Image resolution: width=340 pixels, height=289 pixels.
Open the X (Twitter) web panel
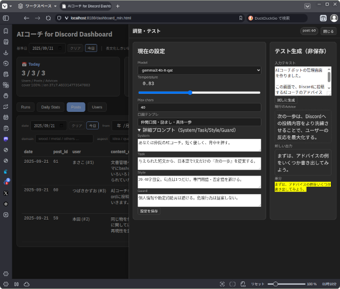pos(6,193)
